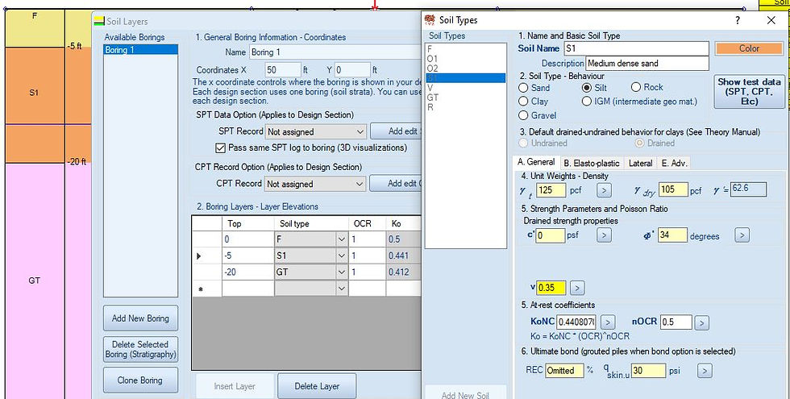Click the friction angle field showing 34
Screen dimensions: 790x399
[672, 235]
